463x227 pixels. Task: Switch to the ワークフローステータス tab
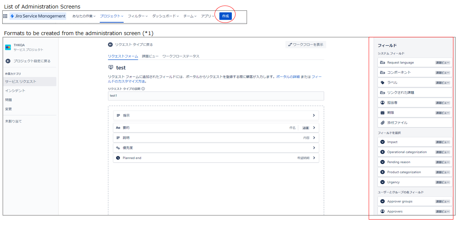pos(181,56)
